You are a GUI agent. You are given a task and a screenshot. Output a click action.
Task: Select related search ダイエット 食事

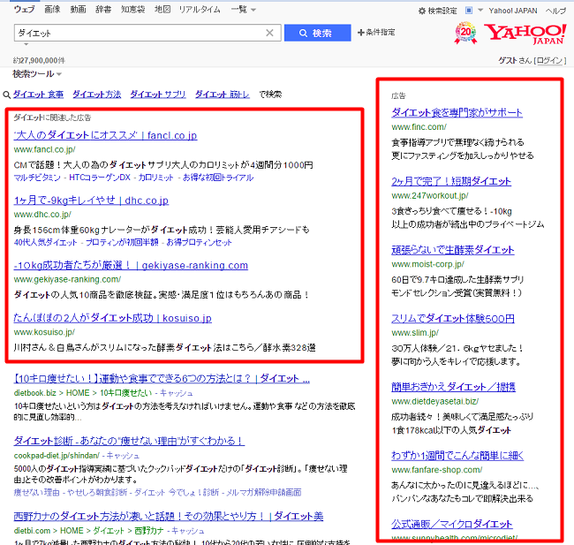click(38, 94)
